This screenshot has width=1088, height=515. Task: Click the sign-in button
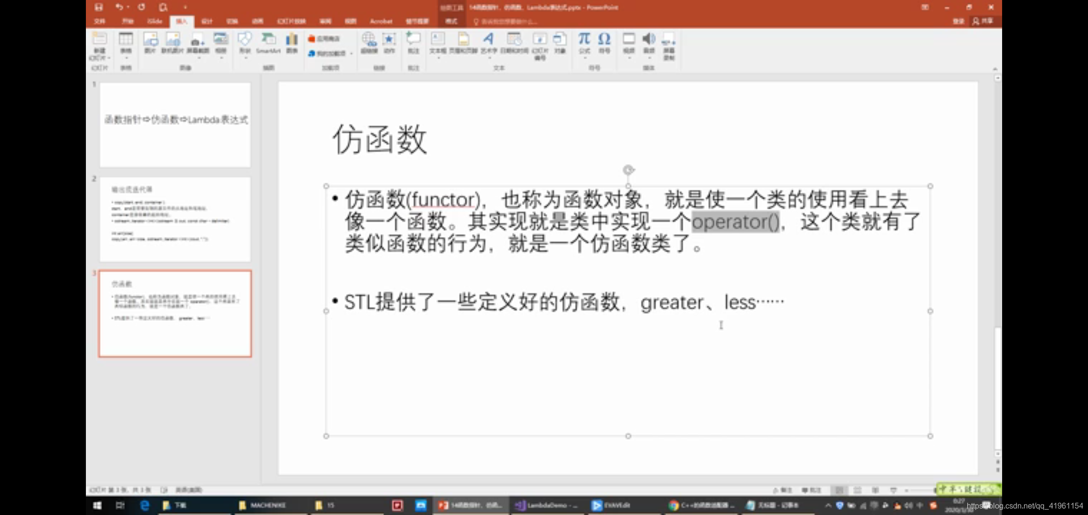coord(958,21)
